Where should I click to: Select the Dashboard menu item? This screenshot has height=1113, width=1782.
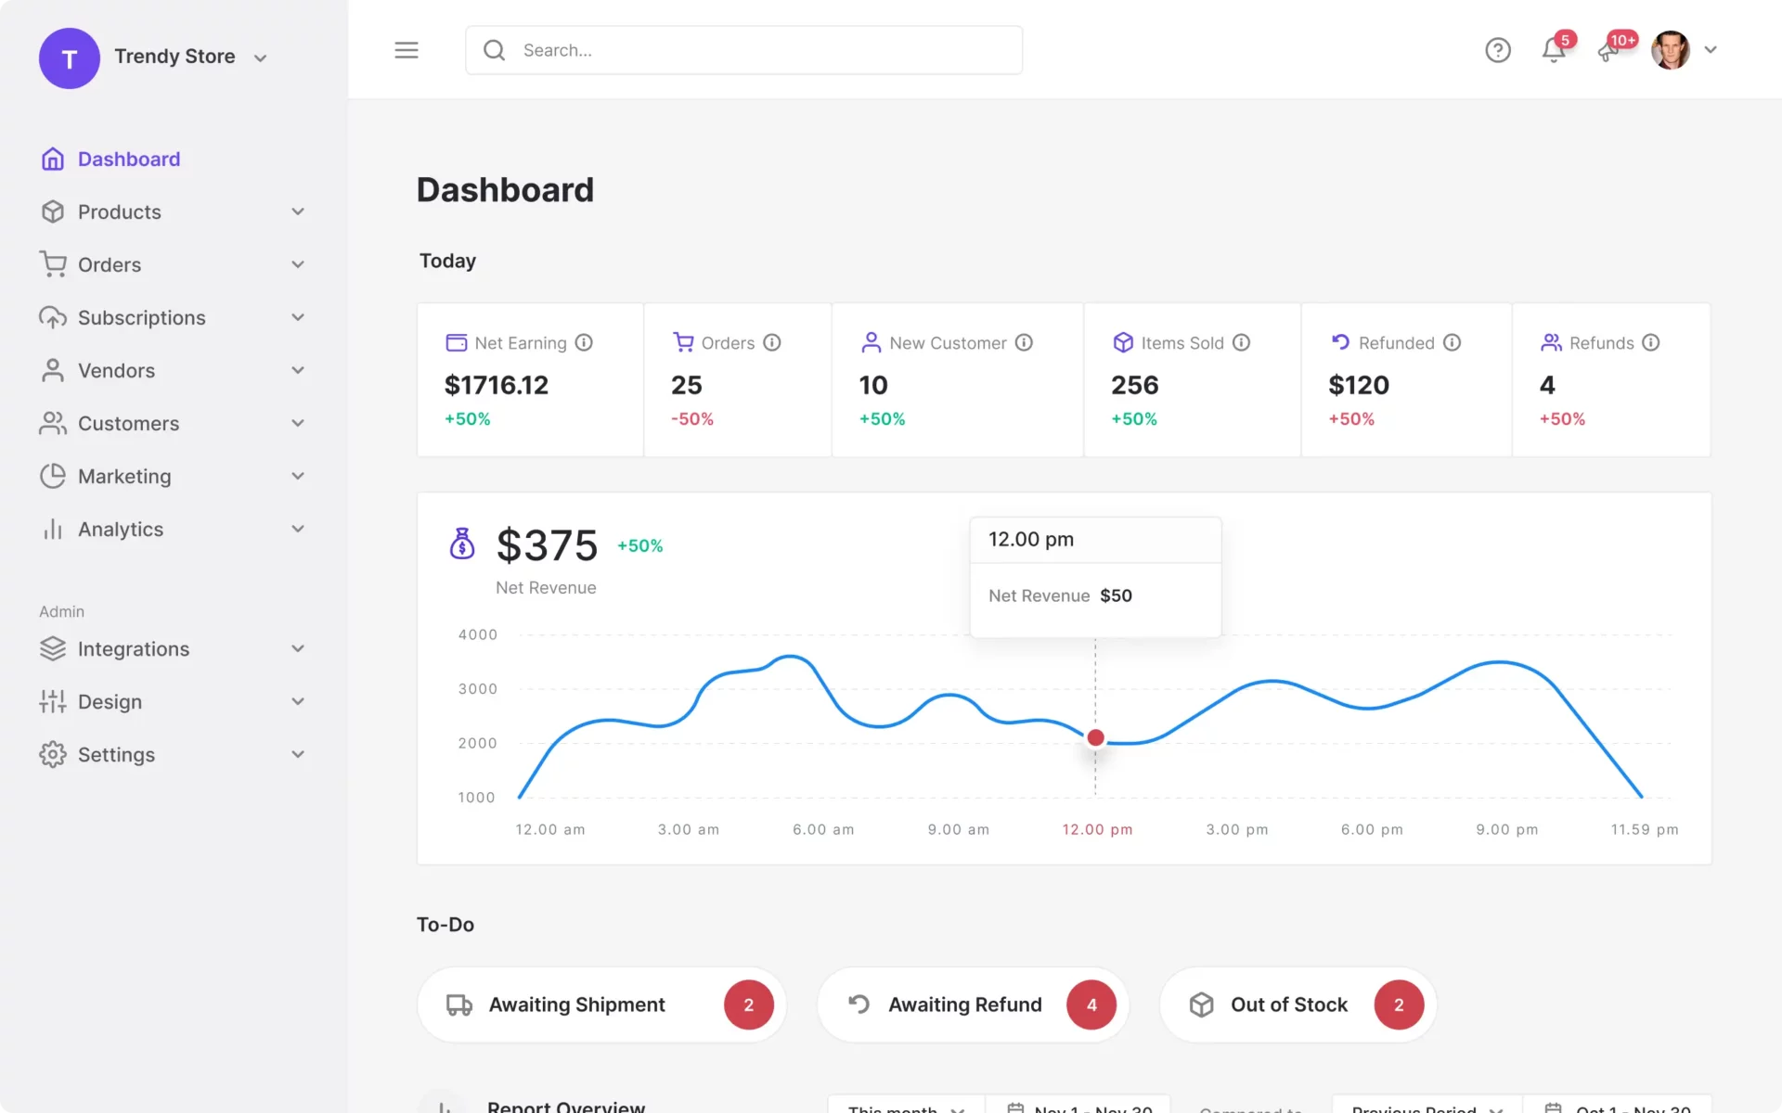coord(128,159)
